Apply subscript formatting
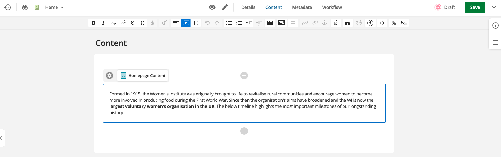 (x=113, y=23)
